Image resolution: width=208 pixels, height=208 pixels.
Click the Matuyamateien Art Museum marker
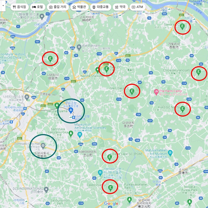170,153
